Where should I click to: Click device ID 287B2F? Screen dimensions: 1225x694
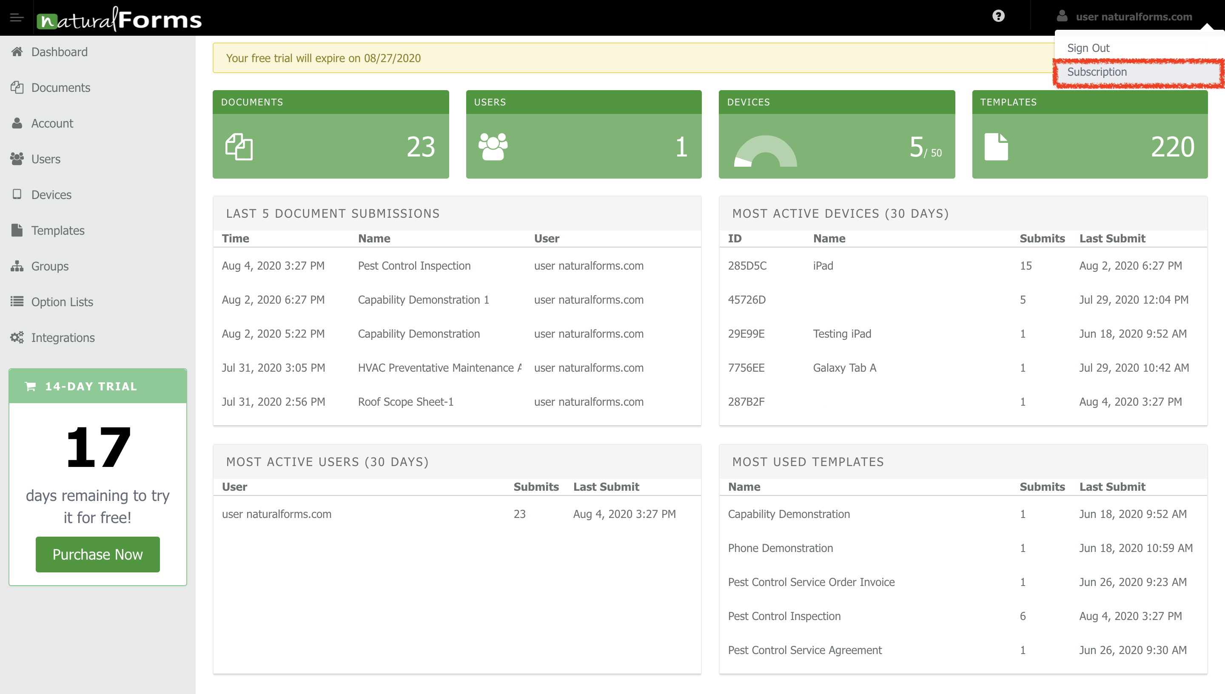coord(746,401)
